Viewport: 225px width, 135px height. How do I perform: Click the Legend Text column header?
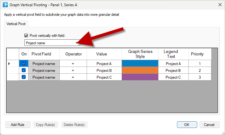coord(173,54)
